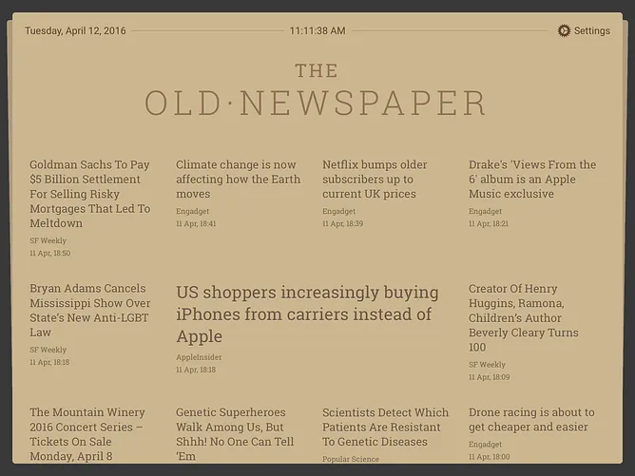Open the Climate change affecting Earth headline
Viewport: 635px width, 476px height.
(x=238, y=180)
